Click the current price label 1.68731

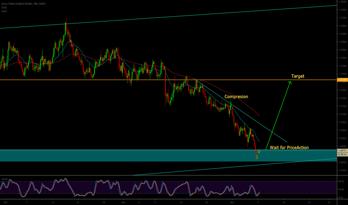[342, 150]
